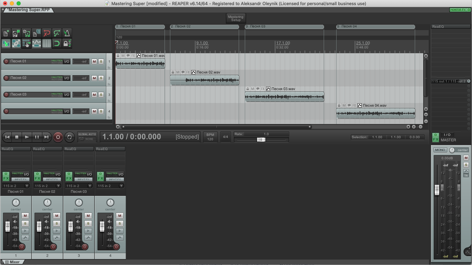Screen dimensions: 472x265
Task: Record-arm the Песня 01 track in track panel
Action: click(x=6, y=61)
